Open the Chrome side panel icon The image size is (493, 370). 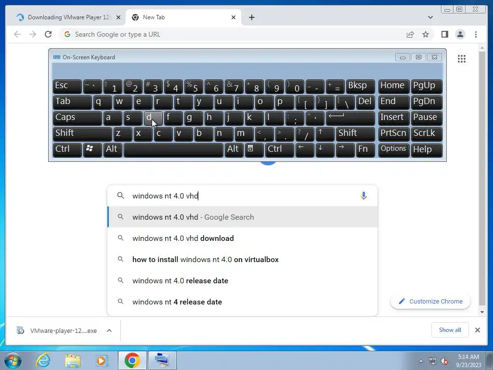click(444, 34)
